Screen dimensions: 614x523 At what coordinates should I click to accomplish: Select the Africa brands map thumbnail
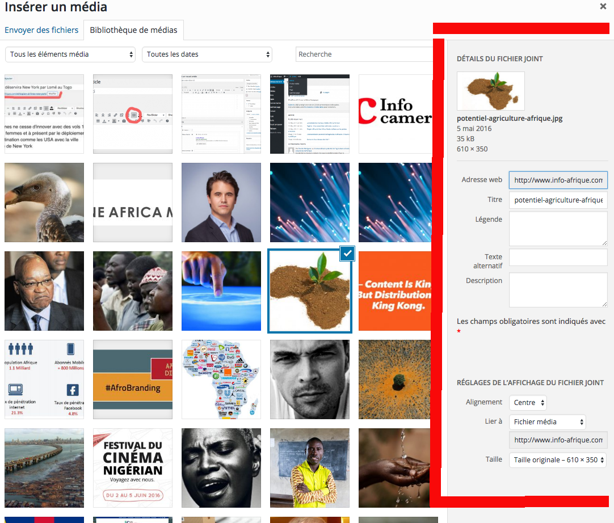click(x=221, y=379)
